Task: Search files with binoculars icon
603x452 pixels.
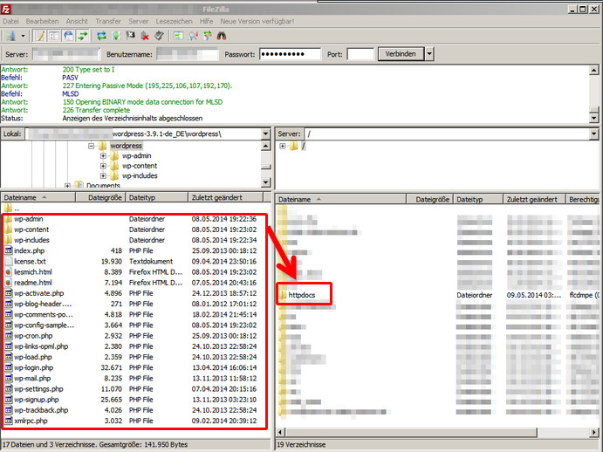Action: click(x=222, y=36)
